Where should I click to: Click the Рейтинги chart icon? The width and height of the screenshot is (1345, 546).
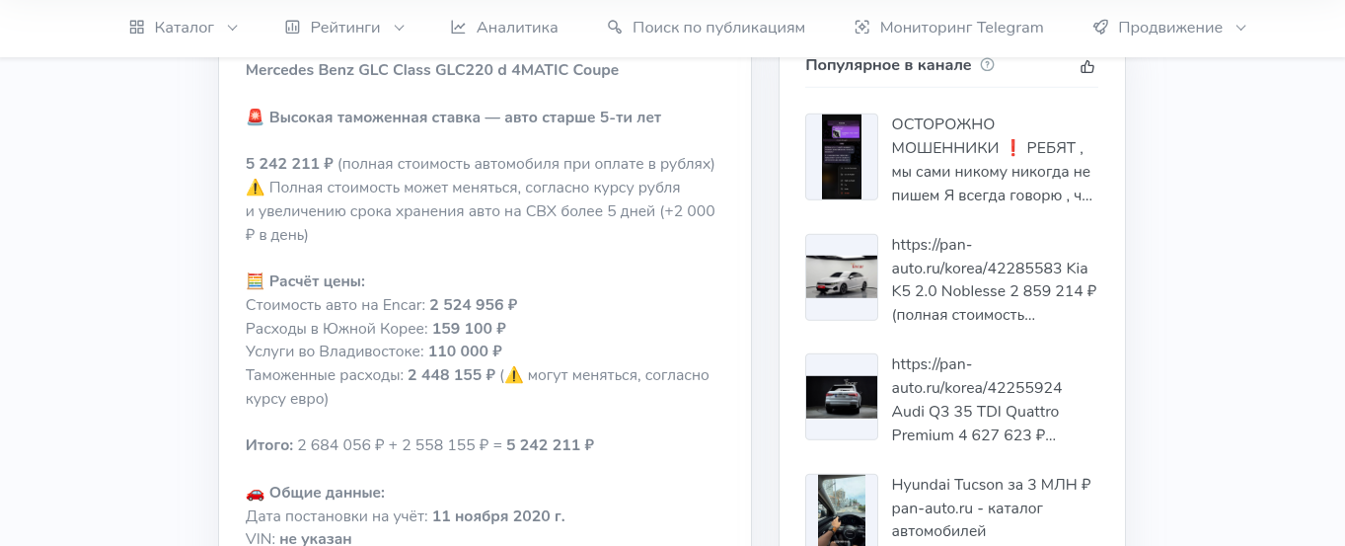pos(292,28)
